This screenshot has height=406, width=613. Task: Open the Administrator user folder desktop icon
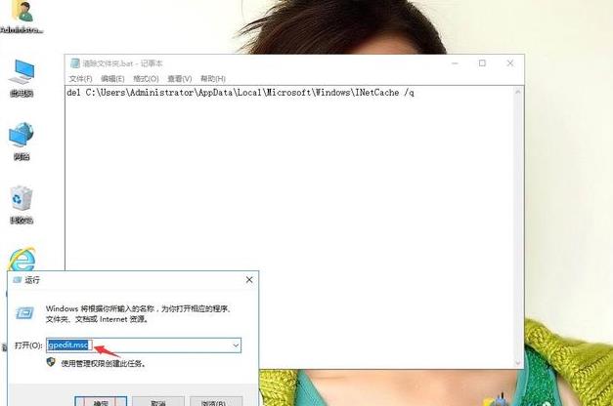21,14
